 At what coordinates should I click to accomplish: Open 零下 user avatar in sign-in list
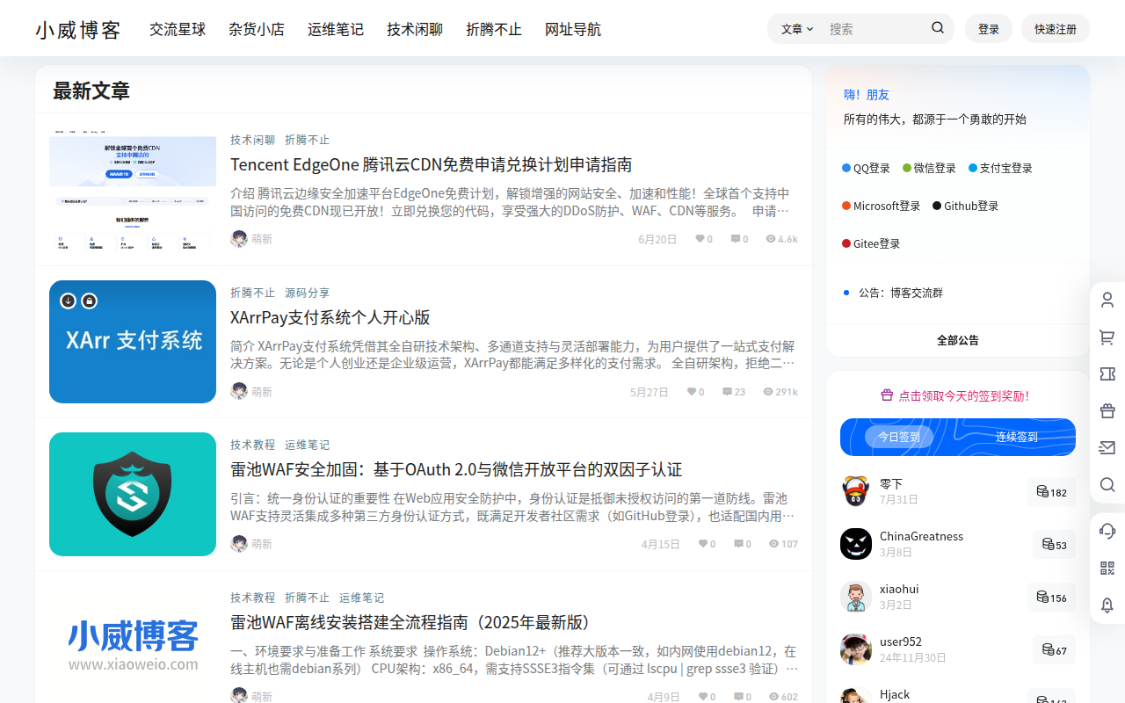pos(856,491)
